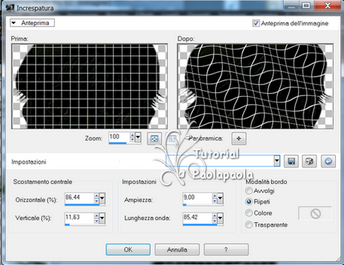Open the Zoom value dropdown arrow

(x=138, y=137)
